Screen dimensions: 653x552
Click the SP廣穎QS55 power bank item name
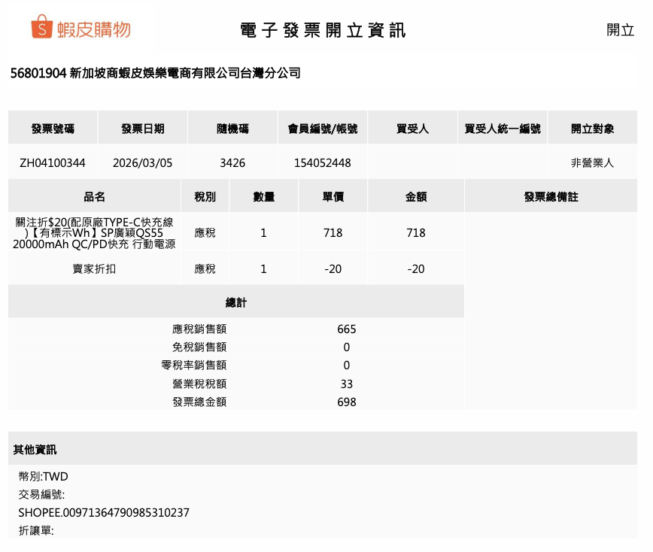pos(94,233)
